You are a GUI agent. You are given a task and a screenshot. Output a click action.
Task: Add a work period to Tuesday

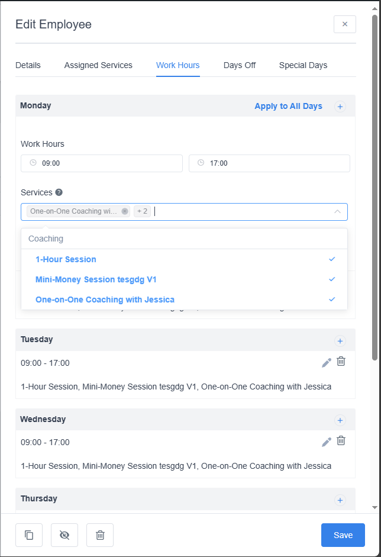340,340
